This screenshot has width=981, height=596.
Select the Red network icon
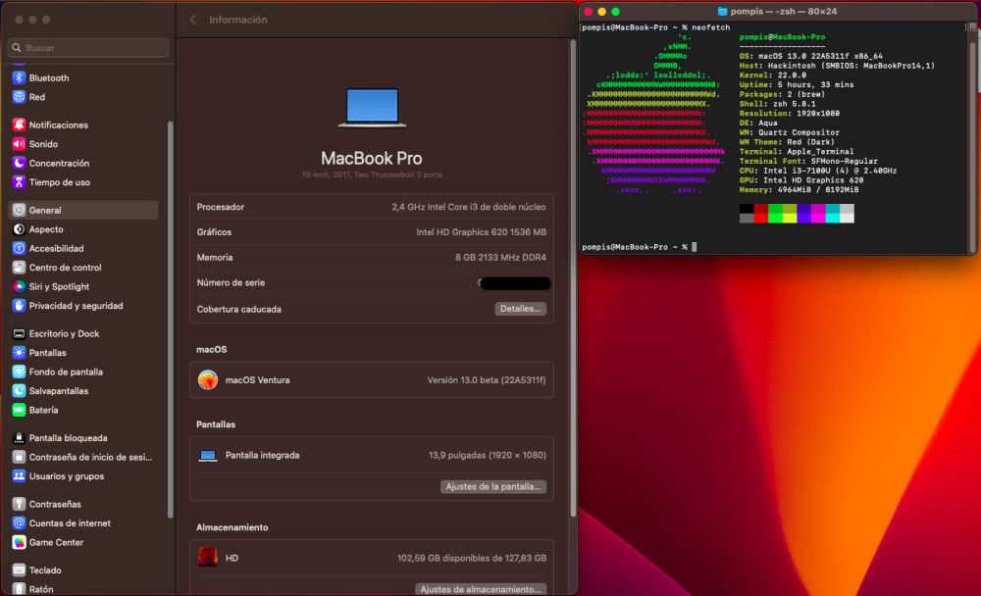(19, 97)
